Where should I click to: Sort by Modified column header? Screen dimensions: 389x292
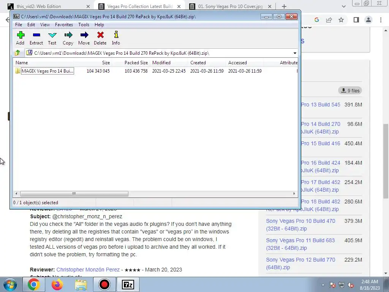coord(169,63)
